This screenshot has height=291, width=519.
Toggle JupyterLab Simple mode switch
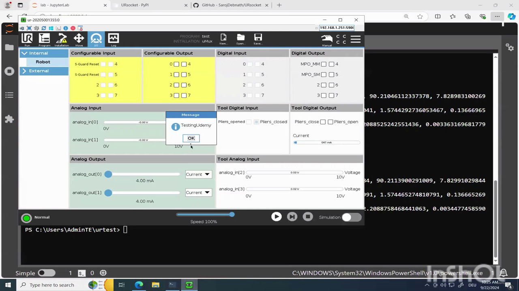coord(47,273)
